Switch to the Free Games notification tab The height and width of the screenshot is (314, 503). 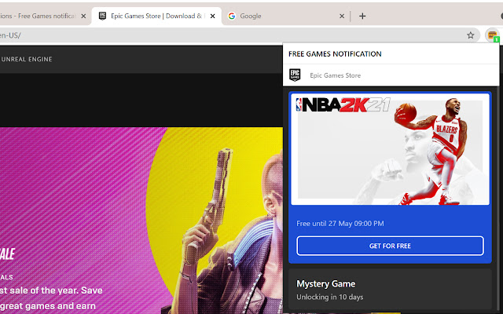[x=45, y=16]
